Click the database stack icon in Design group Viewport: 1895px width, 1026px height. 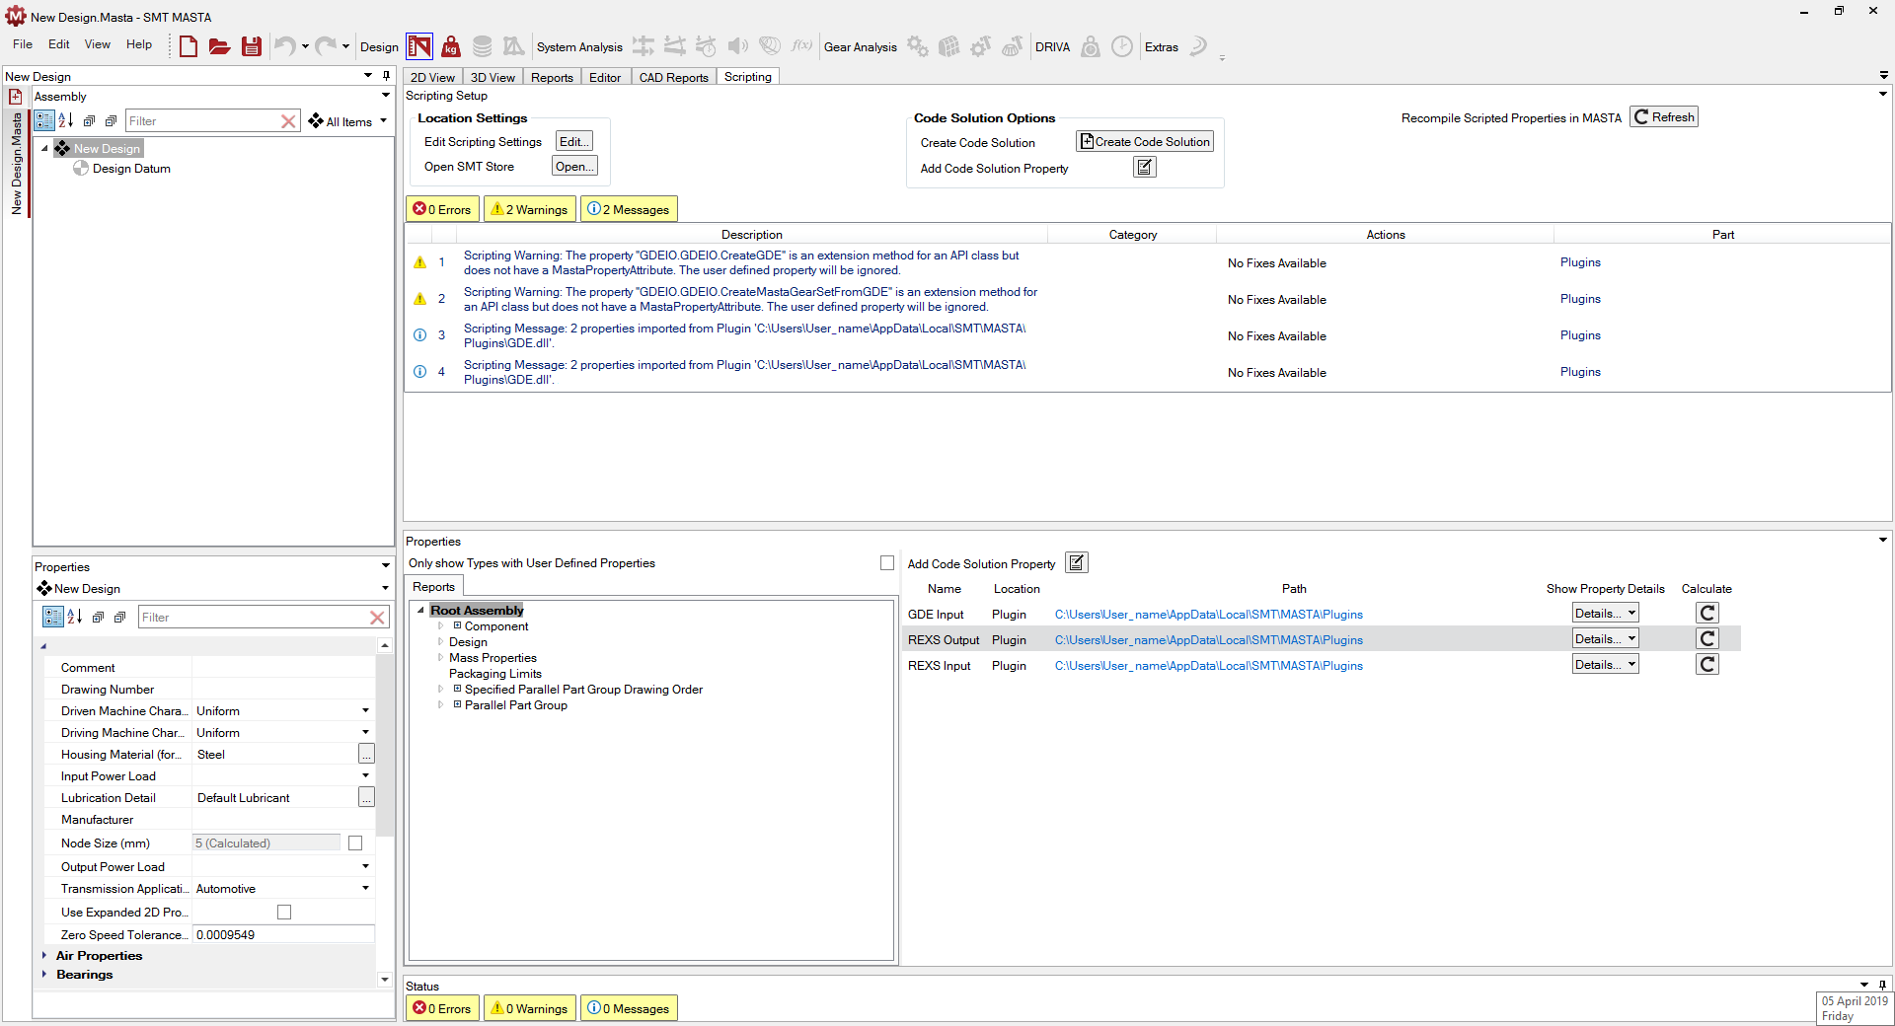click(x=482, y=46)
